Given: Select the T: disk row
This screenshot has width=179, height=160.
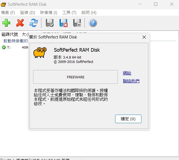Looking at the screenshot, I should pyautogui.click(x=14, y=47).
